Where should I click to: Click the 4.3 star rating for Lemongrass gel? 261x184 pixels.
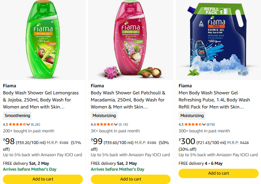click(17, 124)
